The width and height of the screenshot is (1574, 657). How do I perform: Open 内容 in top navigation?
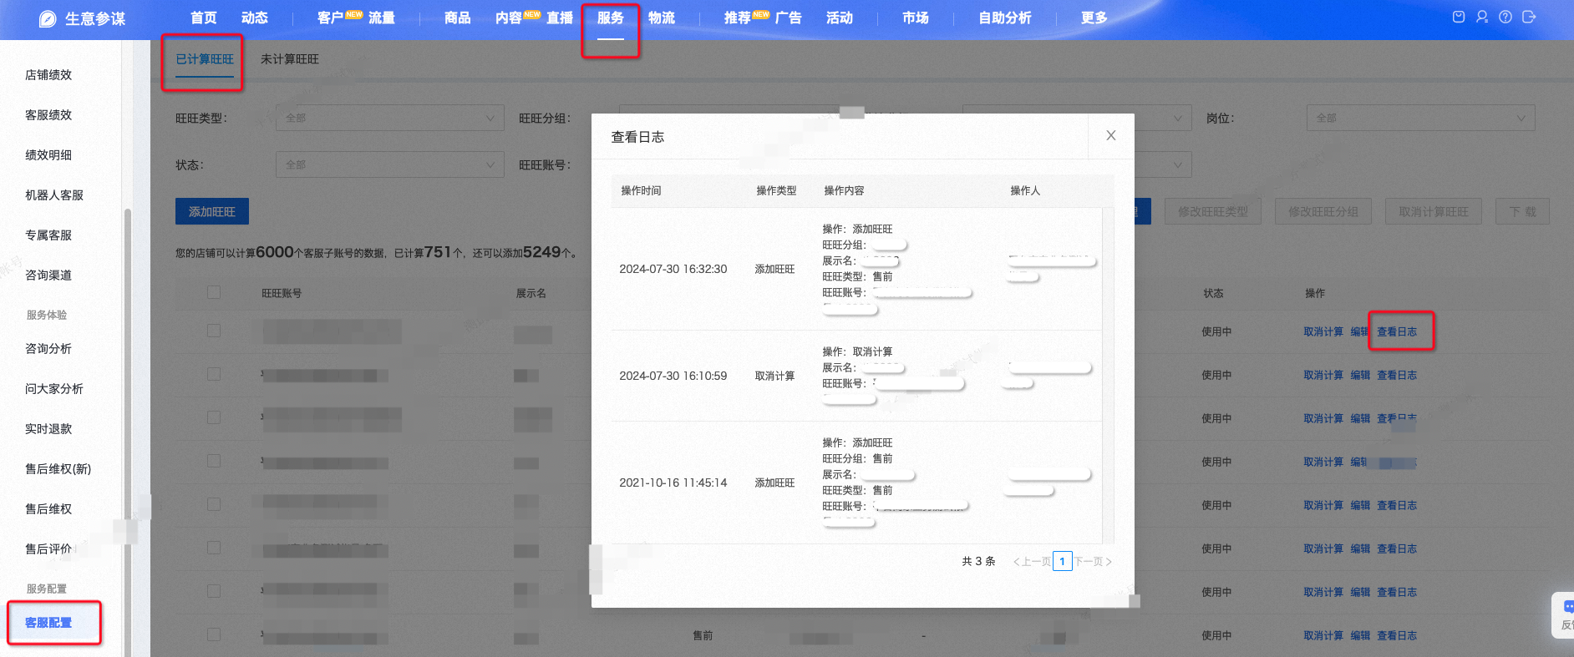tap(509, 18)
